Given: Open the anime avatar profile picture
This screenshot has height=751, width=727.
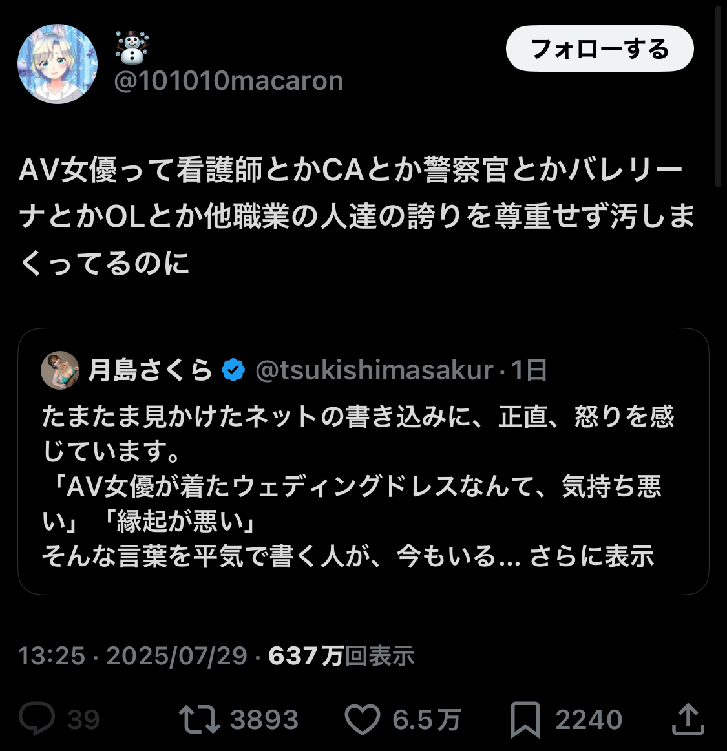Looking at the screenshot, I should pyautogui.click(x=58, y=64).
